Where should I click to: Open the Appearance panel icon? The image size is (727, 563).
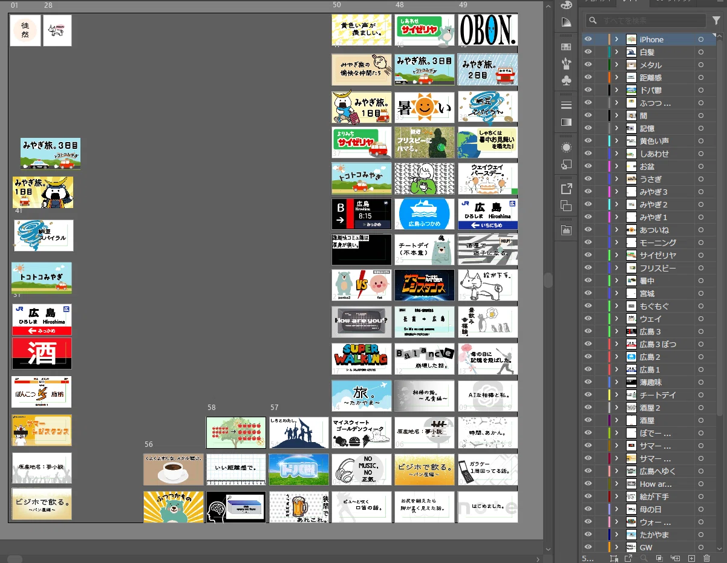[x=566, y=147]
